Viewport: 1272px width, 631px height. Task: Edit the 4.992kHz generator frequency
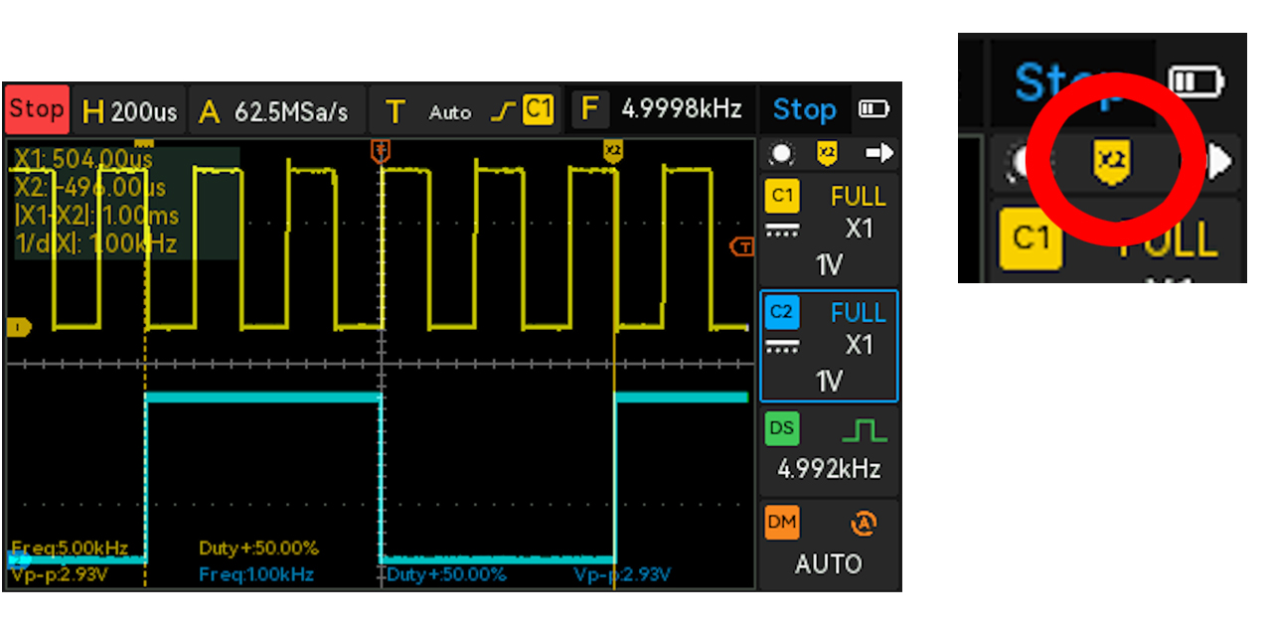click(x=829, y=469)
